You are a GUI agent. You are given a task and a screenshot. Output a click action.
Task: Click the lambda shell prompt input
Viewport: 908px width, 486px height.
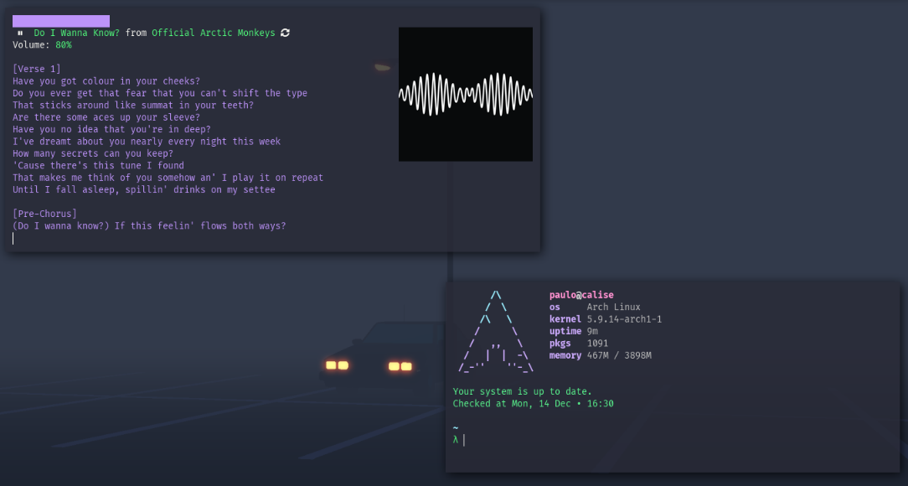[x=459, y=440]
